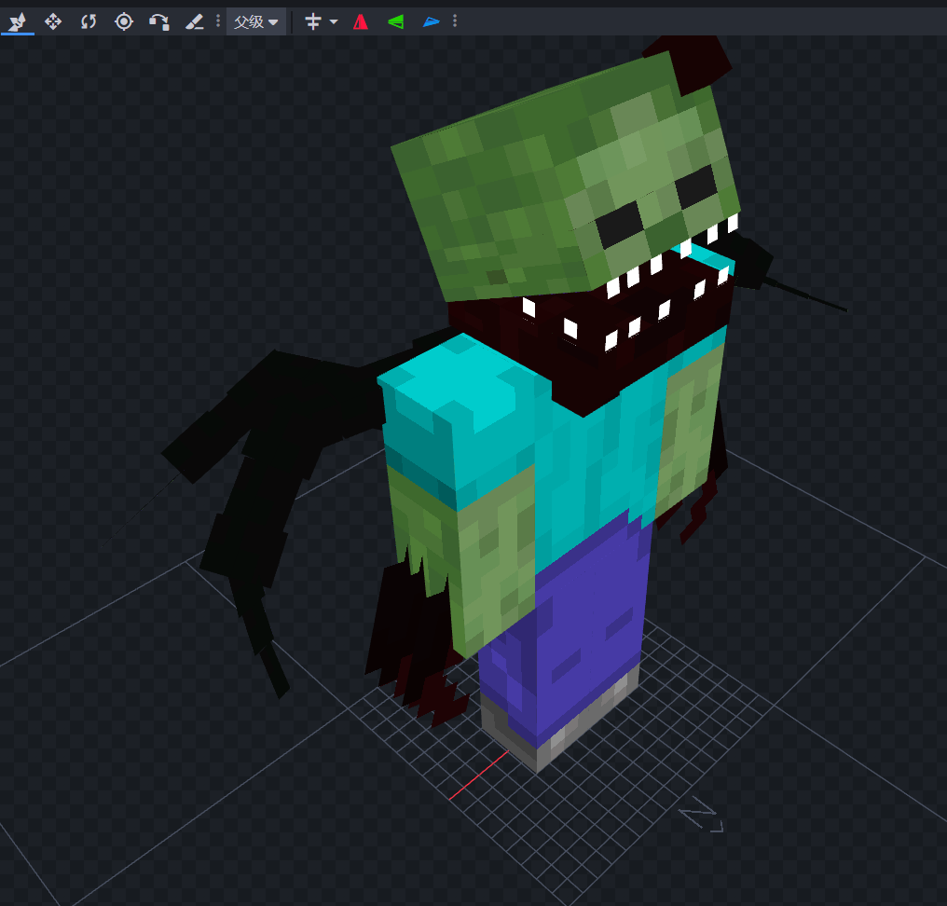Mirror along red X axis
Viewport: 947px width, 906px height.
(361, 22)
